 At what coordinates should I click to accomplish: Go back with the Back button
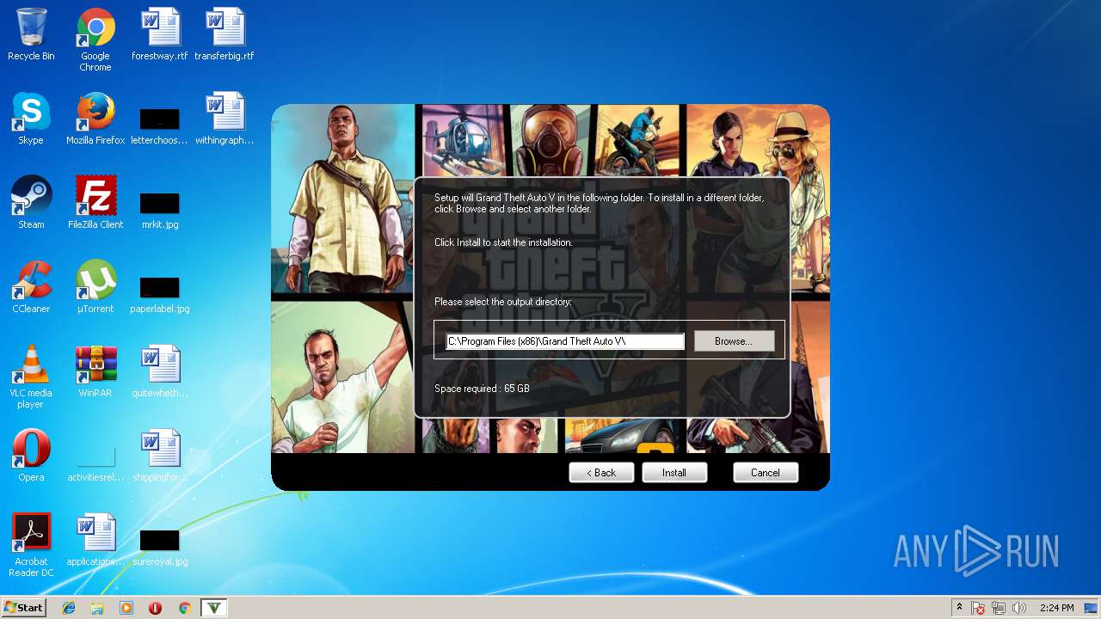pos(601,473)
